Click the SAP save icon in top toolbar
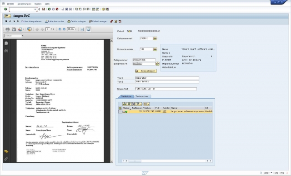 click(44, 9)
